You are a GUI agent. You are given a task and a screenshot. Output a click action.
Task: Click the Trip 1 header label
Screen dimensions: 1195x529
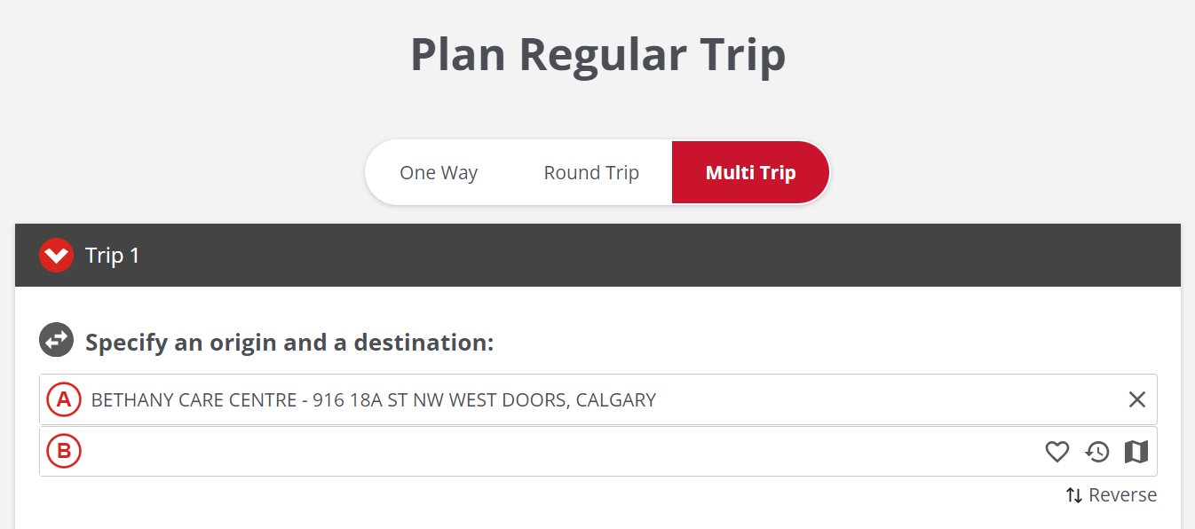coord(113,256)
